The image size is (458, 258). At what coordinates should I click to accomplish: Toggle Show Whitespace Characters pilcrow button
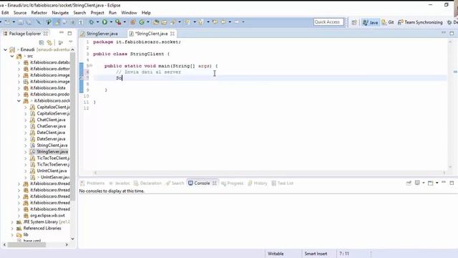coord(81,22)
